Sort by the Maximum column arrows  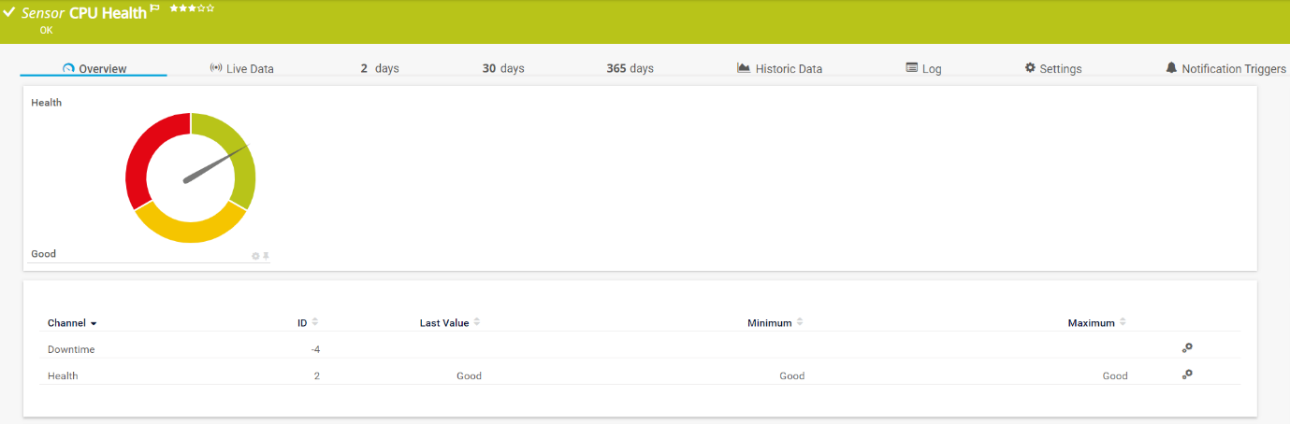coord(1123,322)
